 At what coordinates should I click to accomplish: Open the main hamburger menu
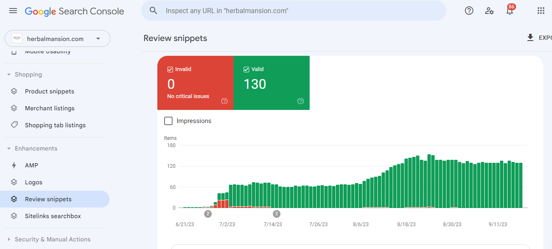(x=13, y=11)
